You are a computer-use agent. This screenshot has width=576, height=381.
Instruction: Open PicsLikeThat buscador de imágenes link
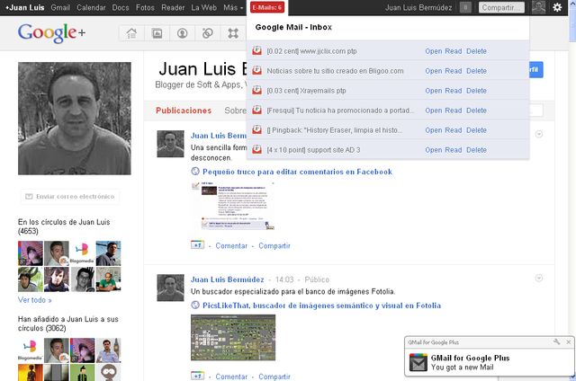321,306
